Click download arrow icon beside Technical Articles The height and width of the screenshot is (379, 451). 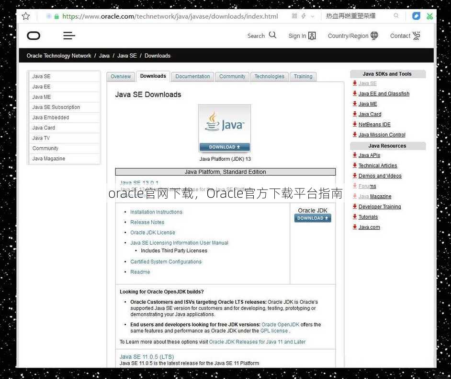click(355, 166)
